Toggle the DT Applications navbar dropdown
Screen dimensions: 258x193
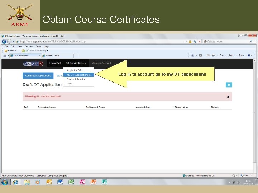[76, 63]
